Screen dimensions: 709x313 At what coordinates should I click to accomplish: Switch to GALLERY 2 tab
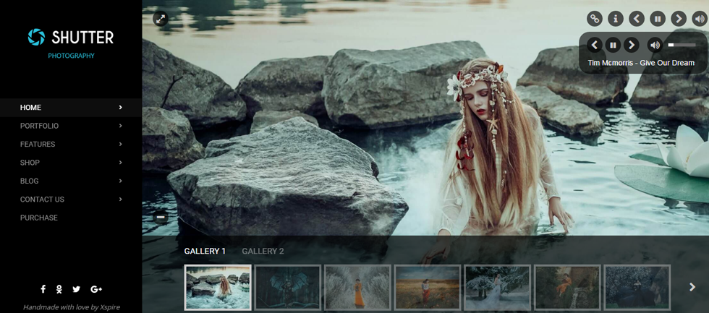coord(263,251)
